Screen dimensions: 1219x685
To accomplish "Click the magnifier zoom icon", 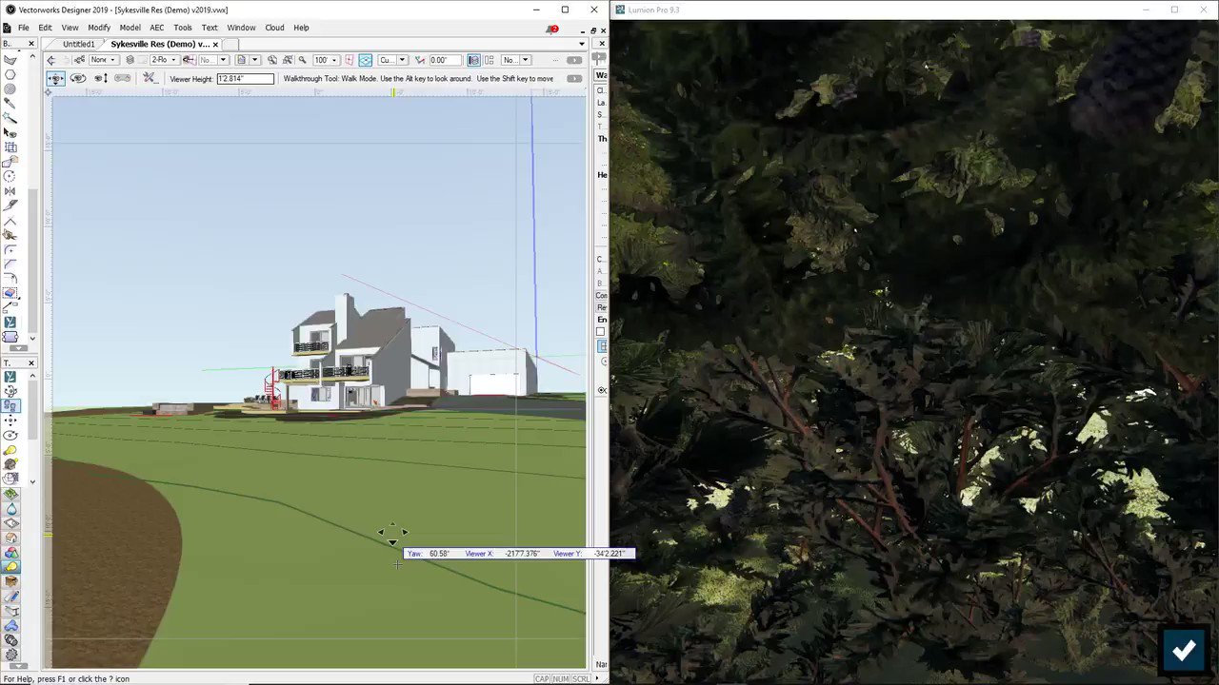I will point(302,60).
